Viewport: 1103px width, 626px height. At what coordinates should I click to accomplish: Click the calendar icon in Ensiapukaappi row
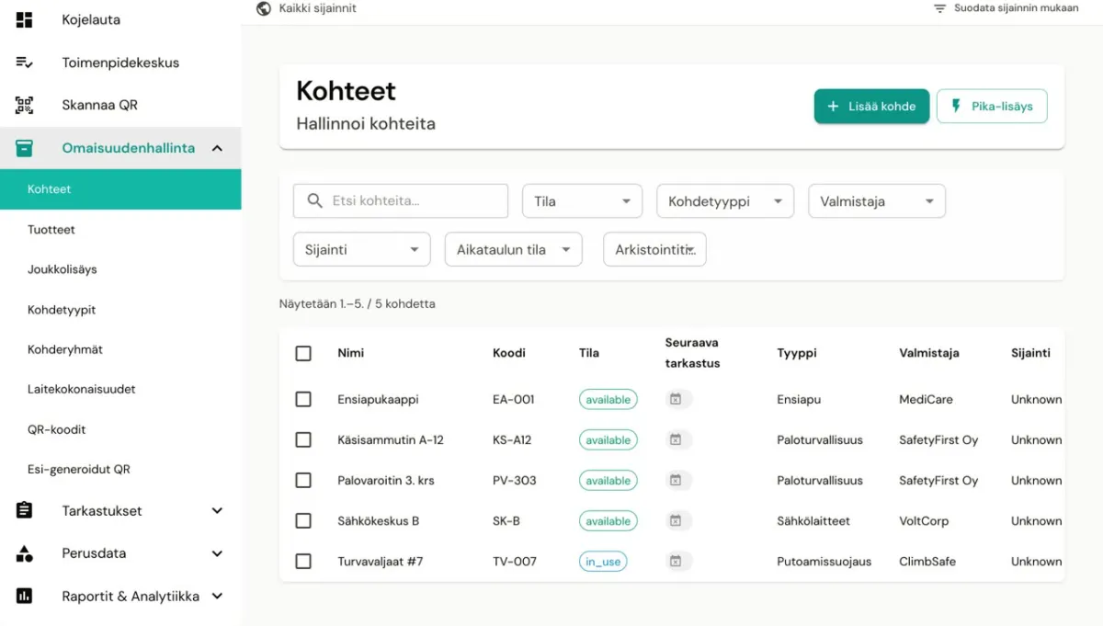tap(676, 400)
